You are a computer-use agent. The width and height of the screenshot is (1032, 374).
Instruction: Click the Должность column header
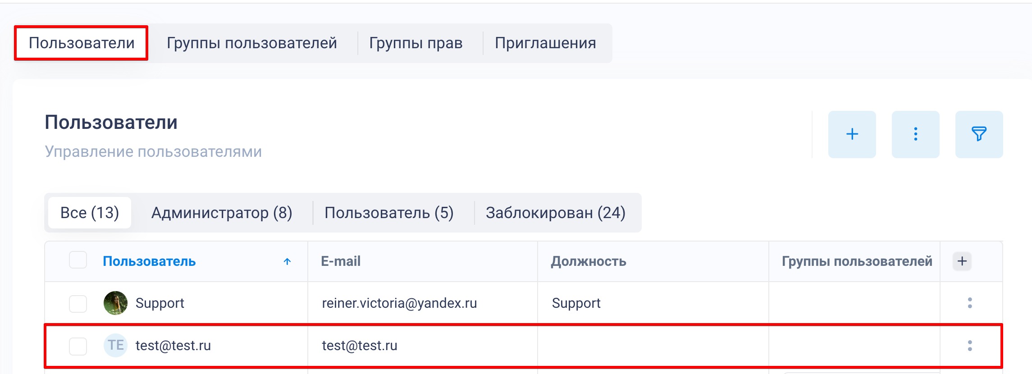[x=589, y=261]
